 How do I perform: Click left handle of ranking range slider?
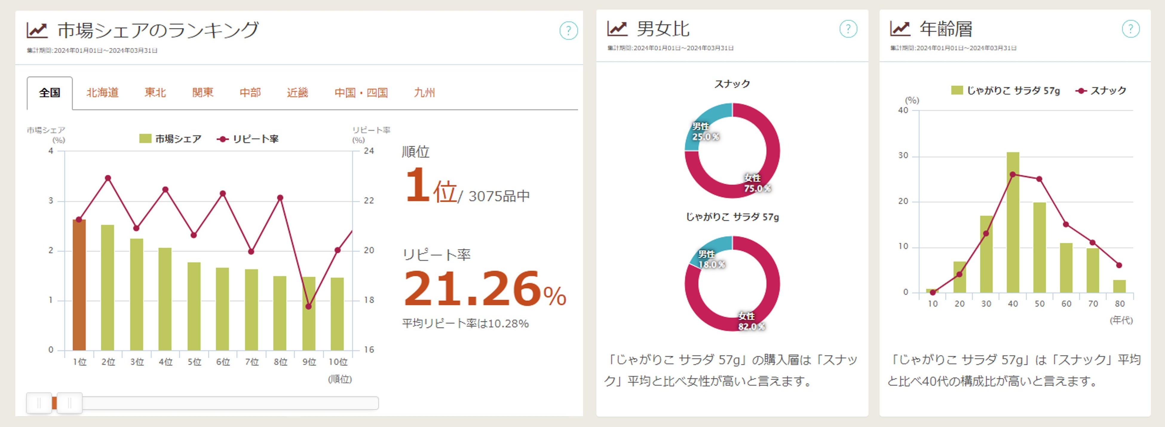click(x=39, y=403)
